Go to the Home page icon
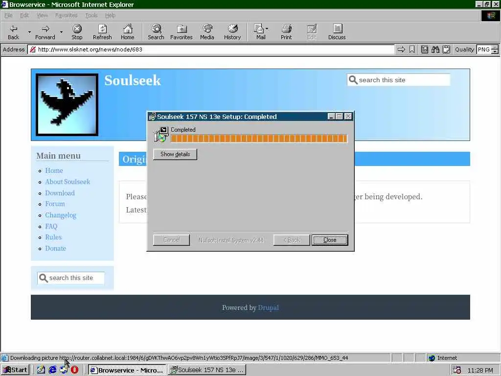The image size is (501, 376). click(x=128, y=32)
